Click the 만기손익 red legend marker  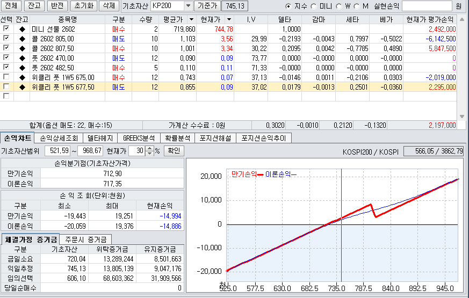[x=260, y=175]
